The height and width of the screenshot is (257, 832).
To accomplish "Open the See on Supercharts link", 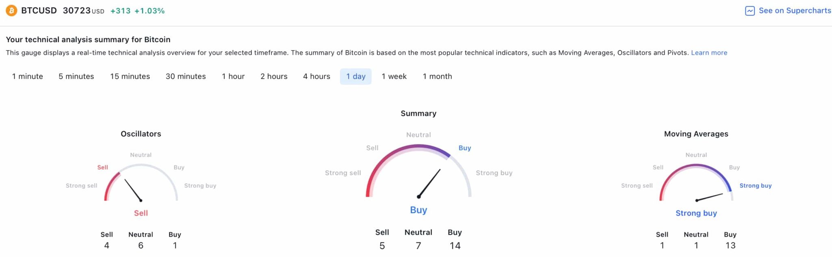I will coord(795,11).
